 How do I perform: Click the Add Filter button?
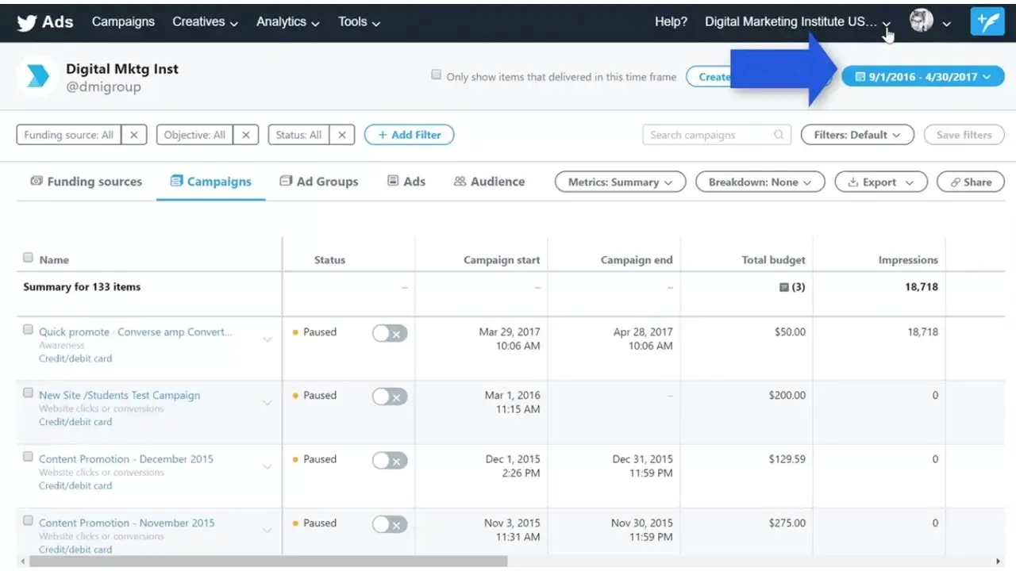coord(409,135)
